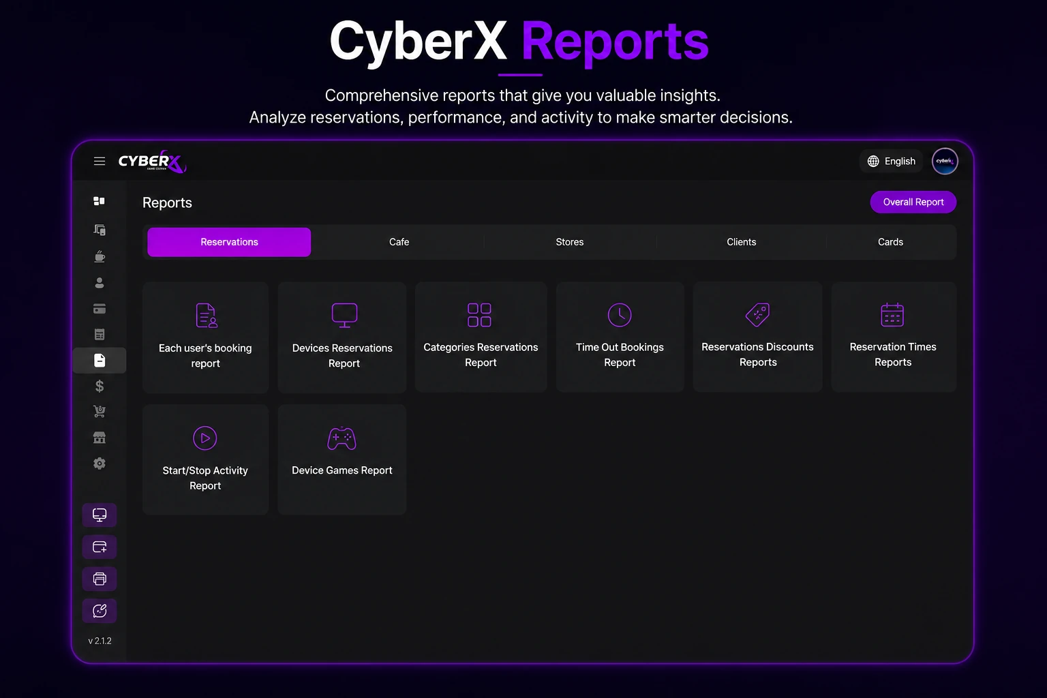
Task: Switch to the Cards tab
Action: (890, 242)
